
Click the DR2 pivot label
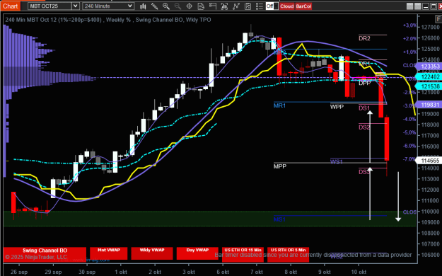[364, 38]
